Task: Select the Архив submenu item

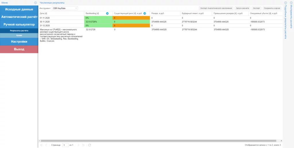Action: pyautogui.click(x=19, y=35)
